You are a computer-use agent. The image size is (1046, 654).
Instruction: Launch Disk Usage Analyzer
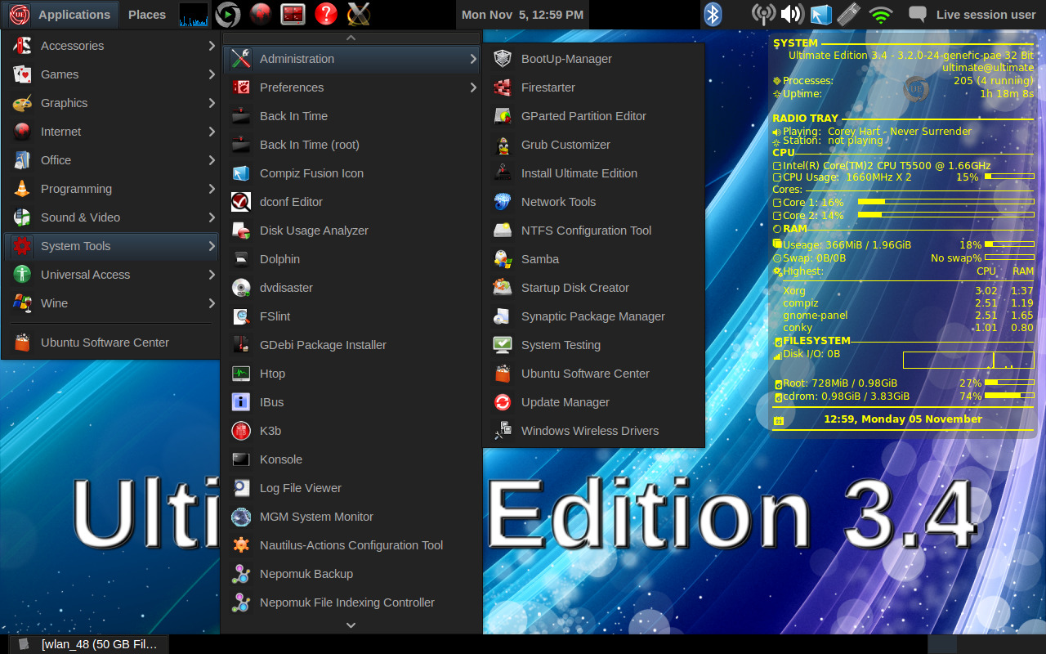pyautogui.click(x=351, y=231)
